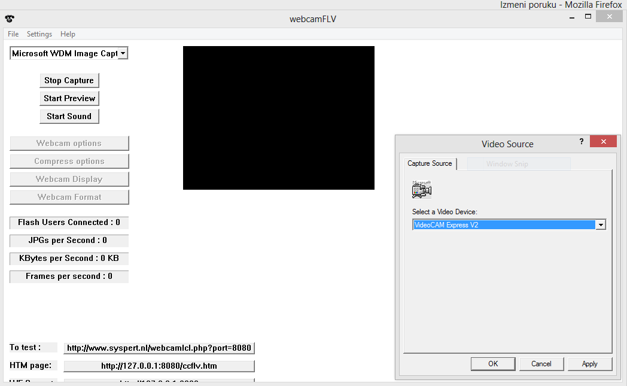Viewport: 627px width, 386px height.
Task: Click the JPGs per Second readout
Action: (69, 241)
